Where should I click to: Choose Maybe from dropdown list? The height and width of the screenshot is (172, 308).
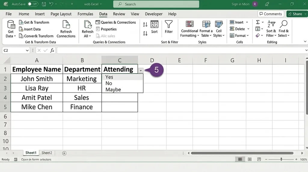122,89
